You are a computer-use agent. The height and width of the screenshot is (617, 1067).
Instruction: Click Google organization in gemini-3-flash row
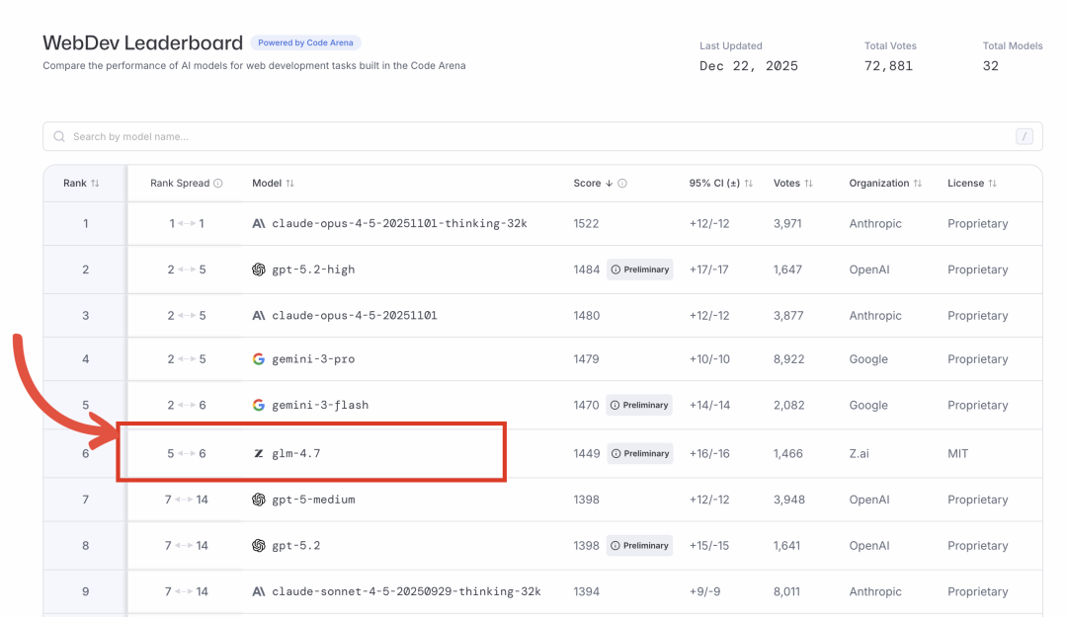click(868, 405)
